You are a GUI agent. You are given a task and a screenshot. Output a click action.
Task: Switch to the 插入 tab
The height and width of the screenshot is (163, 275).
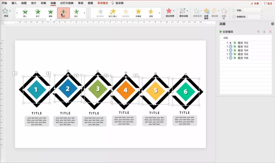coord(14,3)
